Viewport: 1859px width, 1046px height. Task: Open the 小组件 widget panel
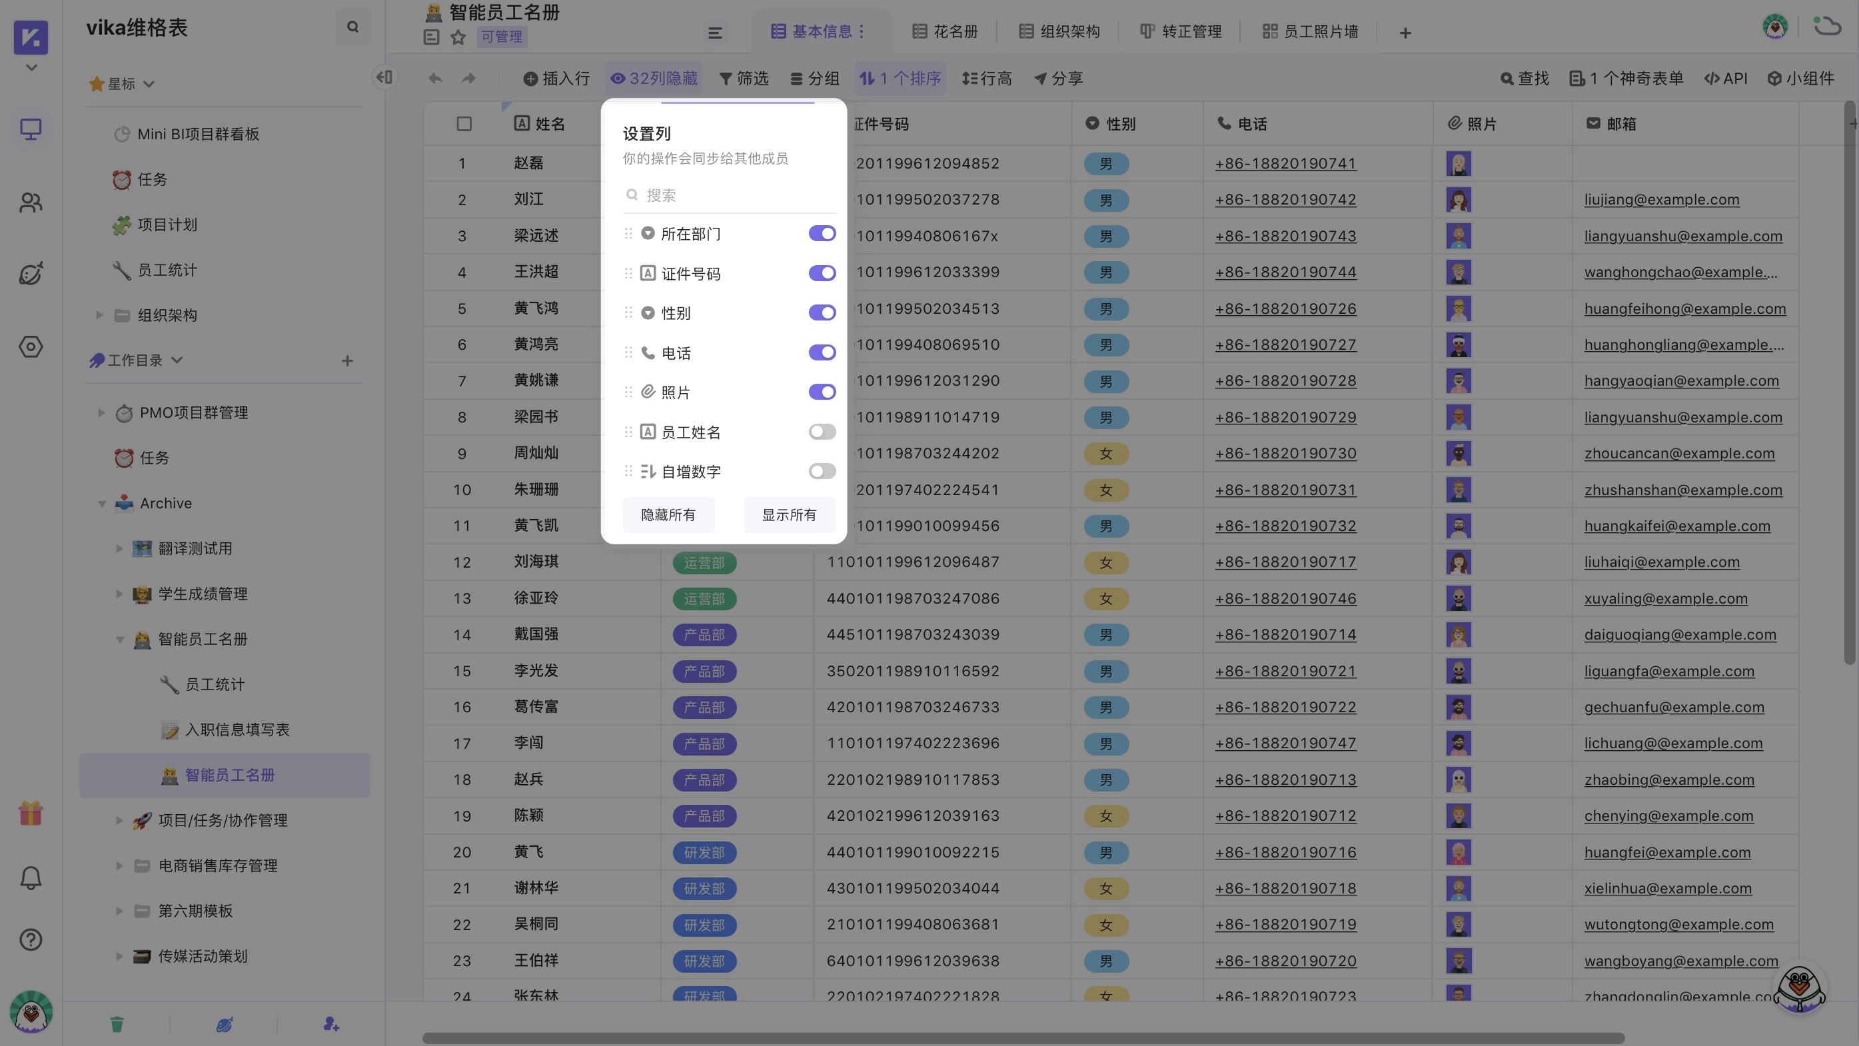[1802, 78]
